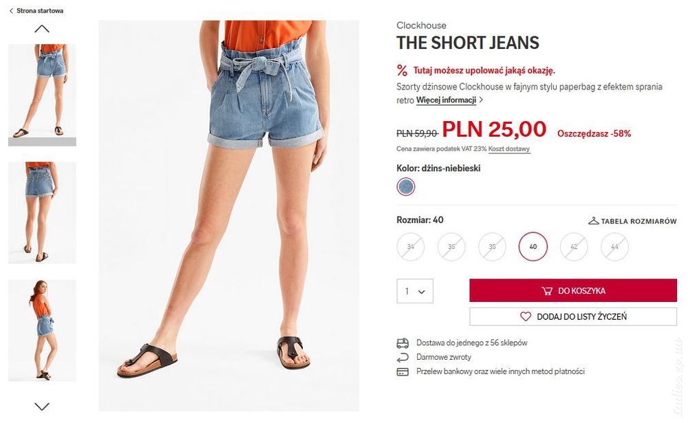Click the red percent sale icon
Image resolution: width=688 pixels, height=423 pixels.
coord(402,70)
